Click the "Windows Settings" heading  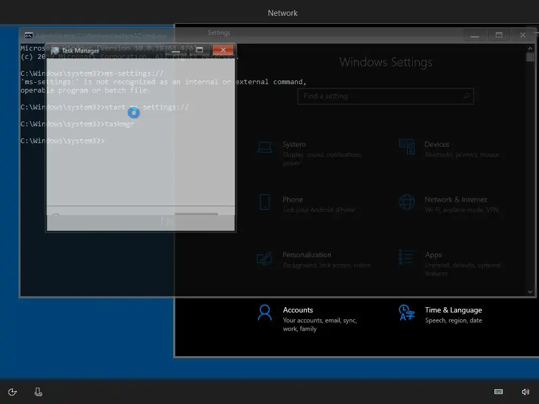point(386,62)
